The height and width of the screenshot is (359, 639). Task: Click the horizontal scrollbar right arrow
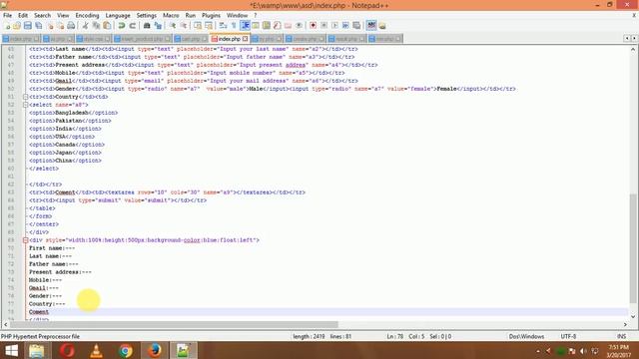coord(625,324)
